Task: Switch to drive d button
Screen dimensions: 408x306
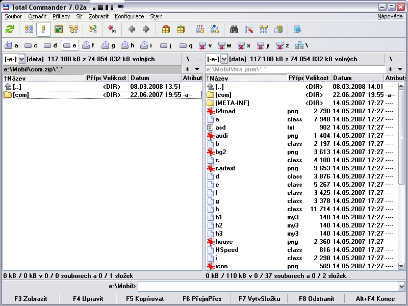Action: tap(50, 45)
